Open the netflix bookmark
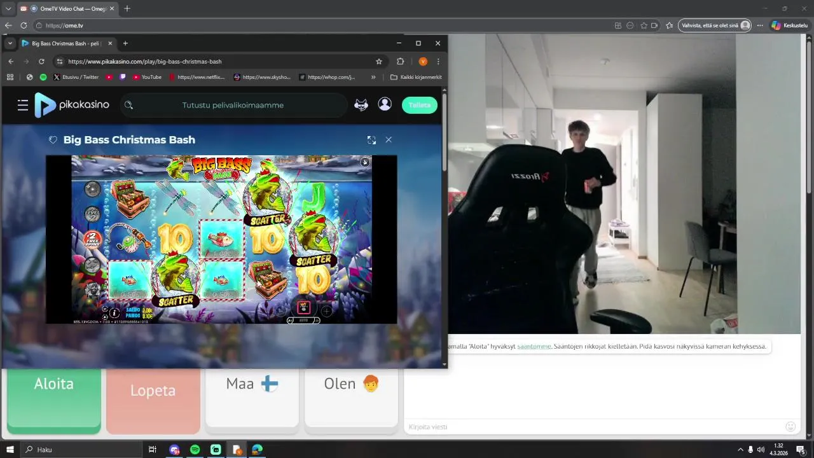814x458 pixels. tap(197, 77)
